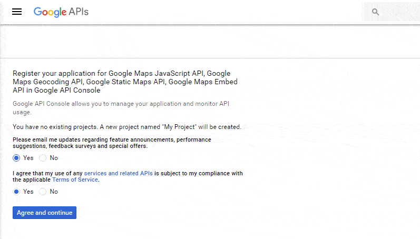Open the services and related APIs link
This screenshot has width=420, height=239.
[119, 173]
